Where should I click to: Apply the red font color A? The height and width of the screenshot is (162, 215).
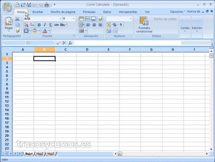pyautogui.click(x=45, y=30)
